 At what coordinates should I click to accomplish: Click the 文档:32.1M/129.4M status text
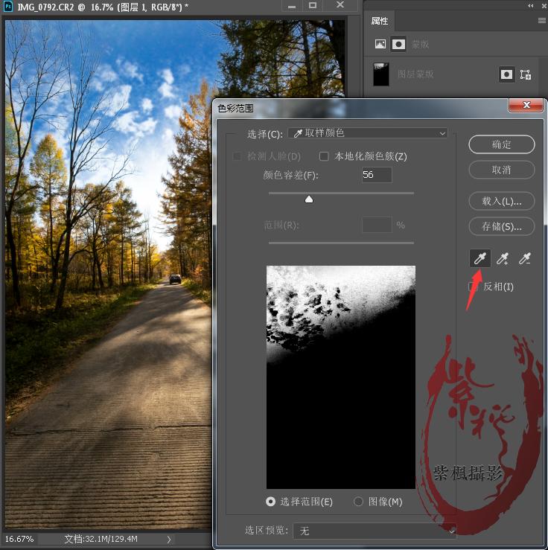pyautogui.click(x=101, y=539)
